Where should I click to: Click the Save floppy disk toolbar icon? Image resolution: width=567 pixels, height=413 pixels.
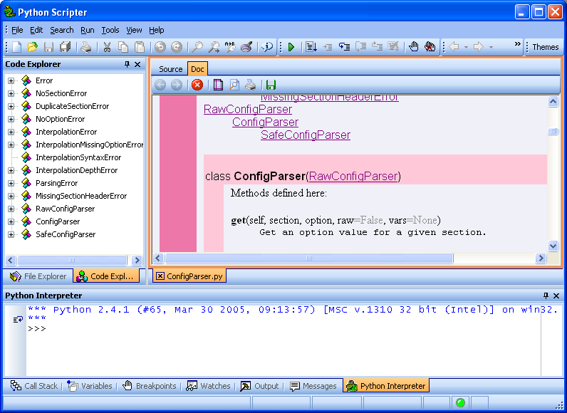coord(49,47)
